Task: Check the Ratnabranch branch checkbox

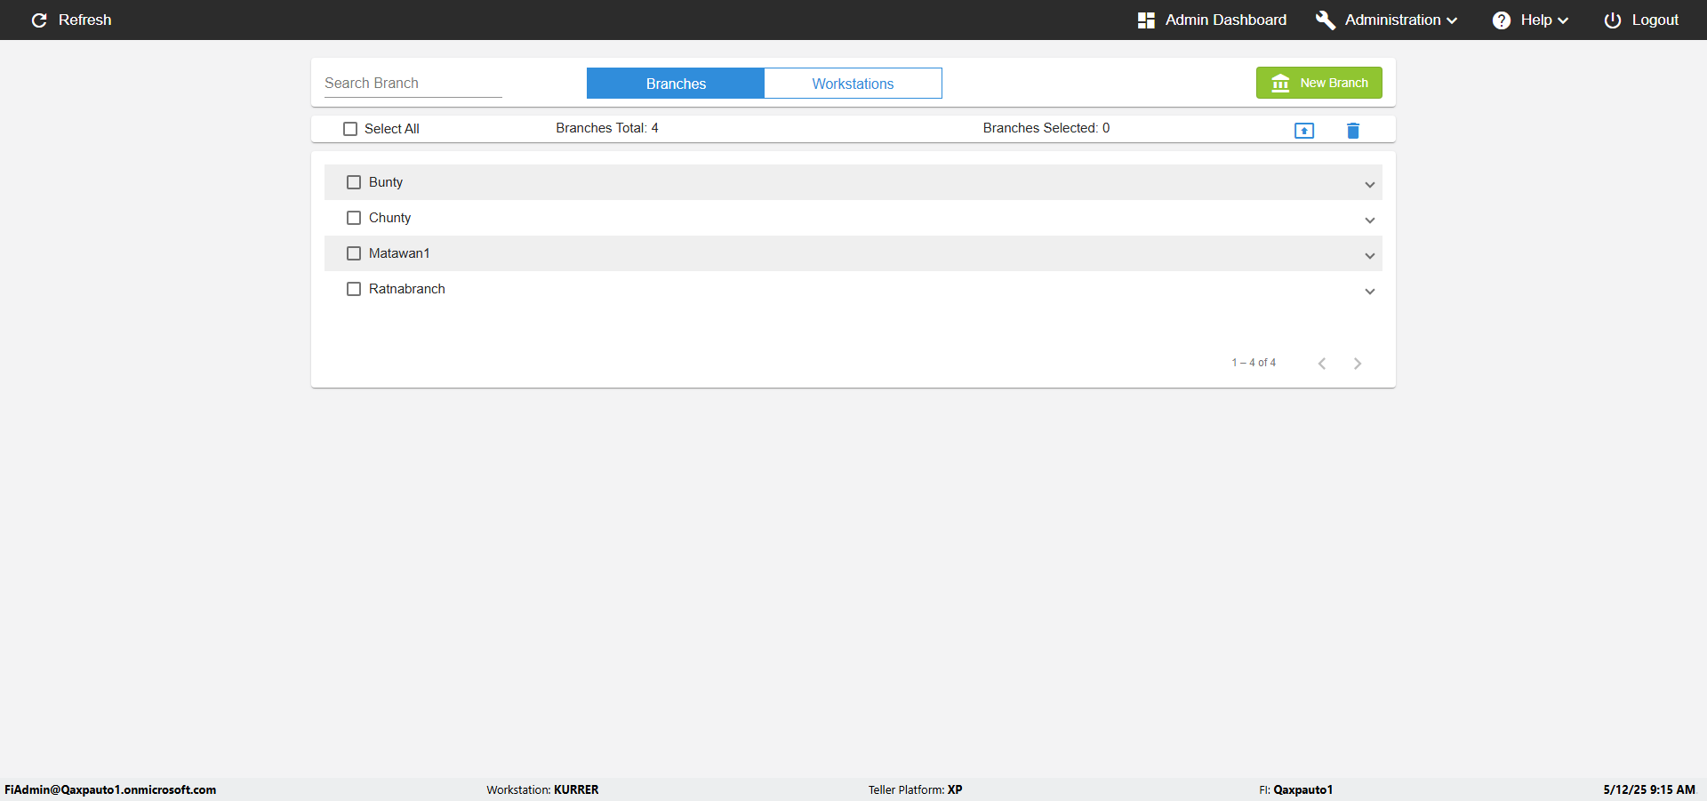Action: (x=354, y=289)
